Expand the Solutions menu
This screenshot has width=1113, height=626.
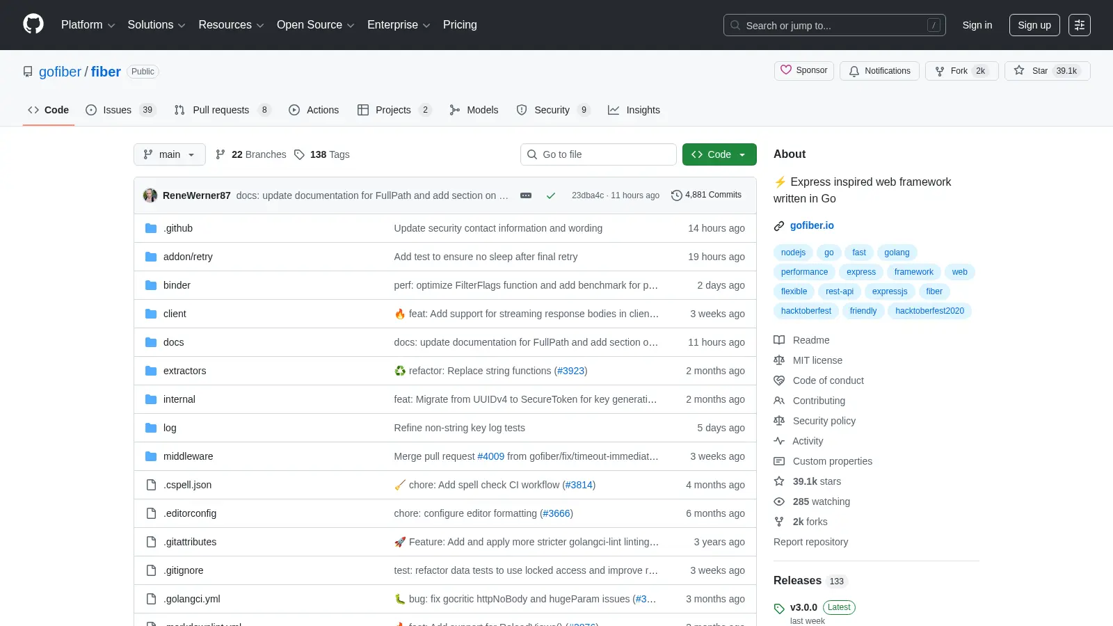[157, 25]
